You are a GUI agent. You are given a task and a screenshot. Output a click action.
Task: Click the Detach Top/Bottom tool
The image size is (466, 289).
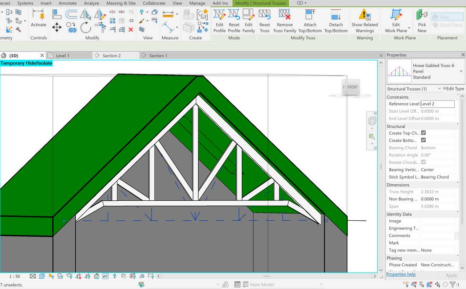pos(336,21)
